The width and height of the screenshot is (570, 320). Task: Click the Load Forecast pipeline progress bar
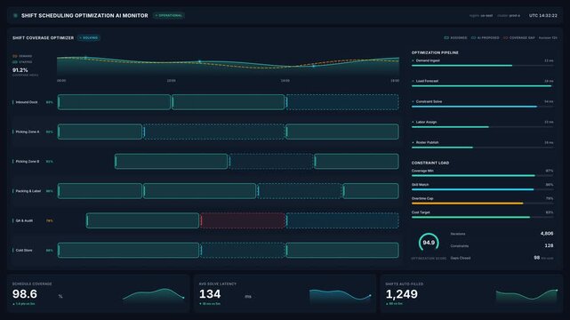coord(482,86)
